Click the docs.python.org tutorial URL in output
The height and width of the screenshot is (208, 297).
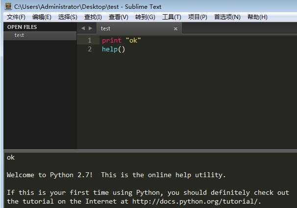click(x=197, y=202)
